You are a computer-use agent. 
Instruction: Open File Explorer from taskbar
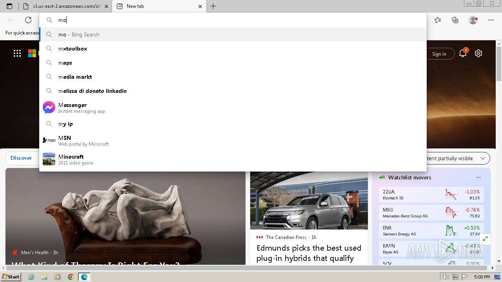point(44,277)
